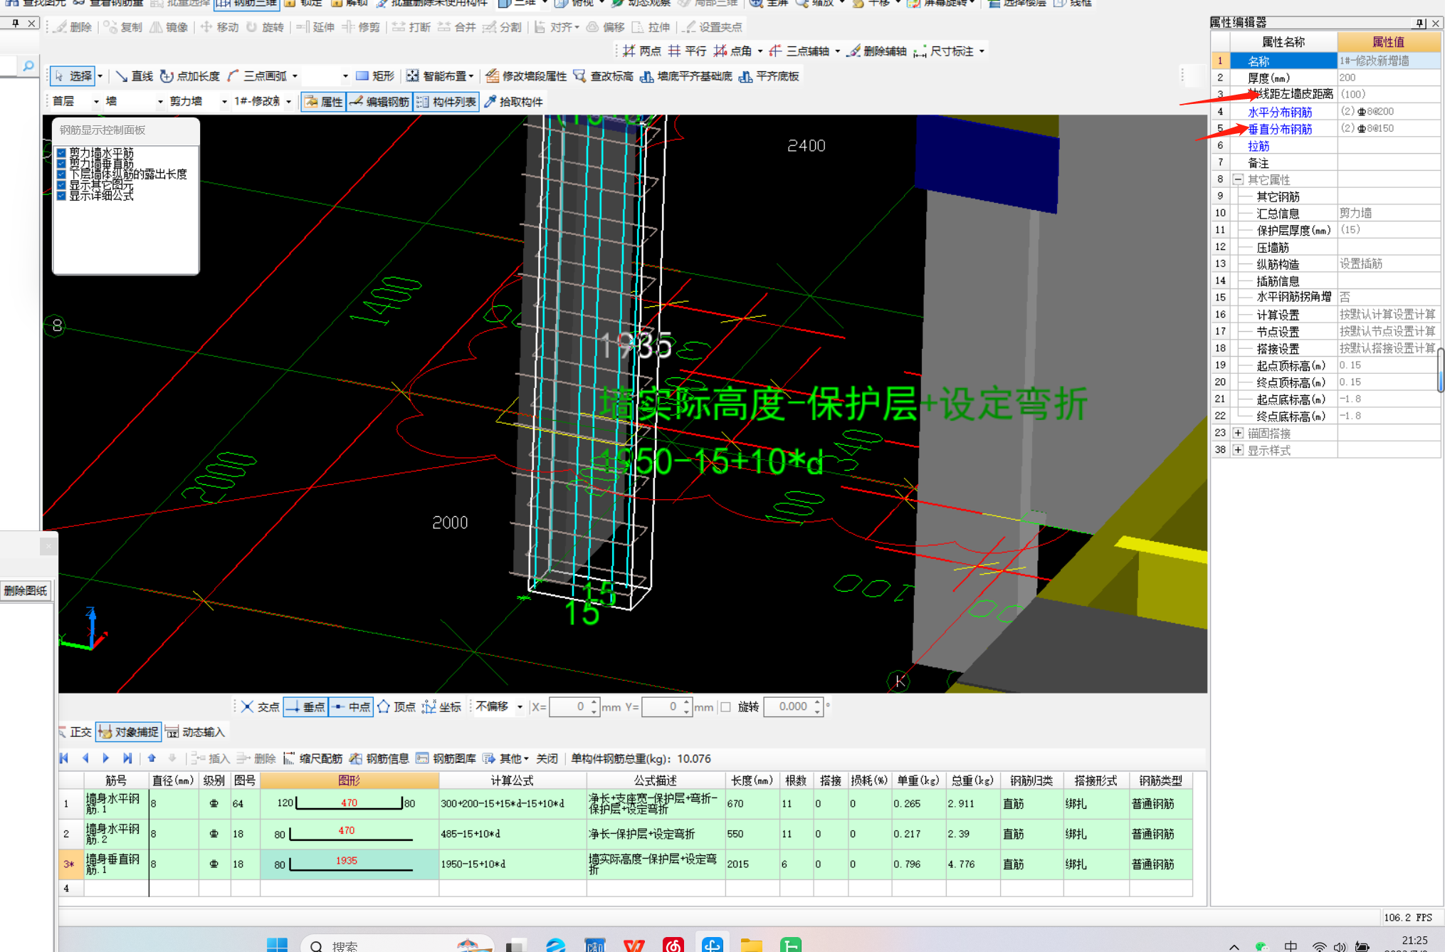Image resolution: width=1445 pixels, height=952 pixels.
Task: Uncheck 显示详细公式 checkbox
Action: point(61,195)
